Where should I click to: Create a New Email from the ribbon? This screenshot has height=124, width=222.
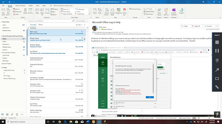point(3,12)
